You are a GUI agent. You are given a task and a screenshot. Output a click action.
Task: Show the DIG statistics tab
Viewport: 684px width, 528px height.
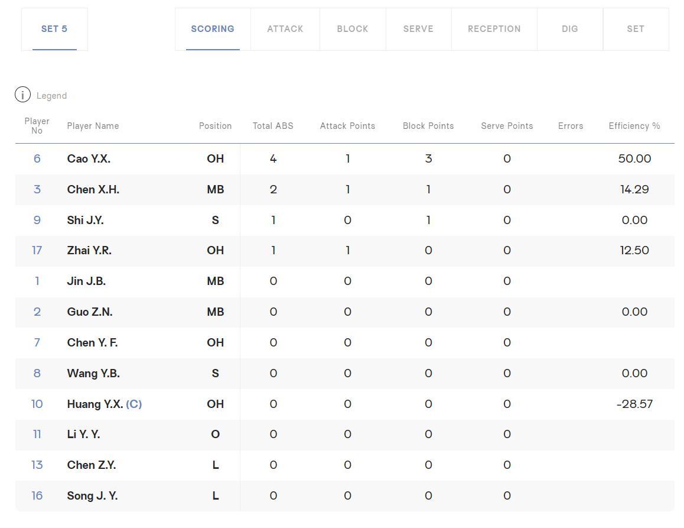click(x=569, y=29)
